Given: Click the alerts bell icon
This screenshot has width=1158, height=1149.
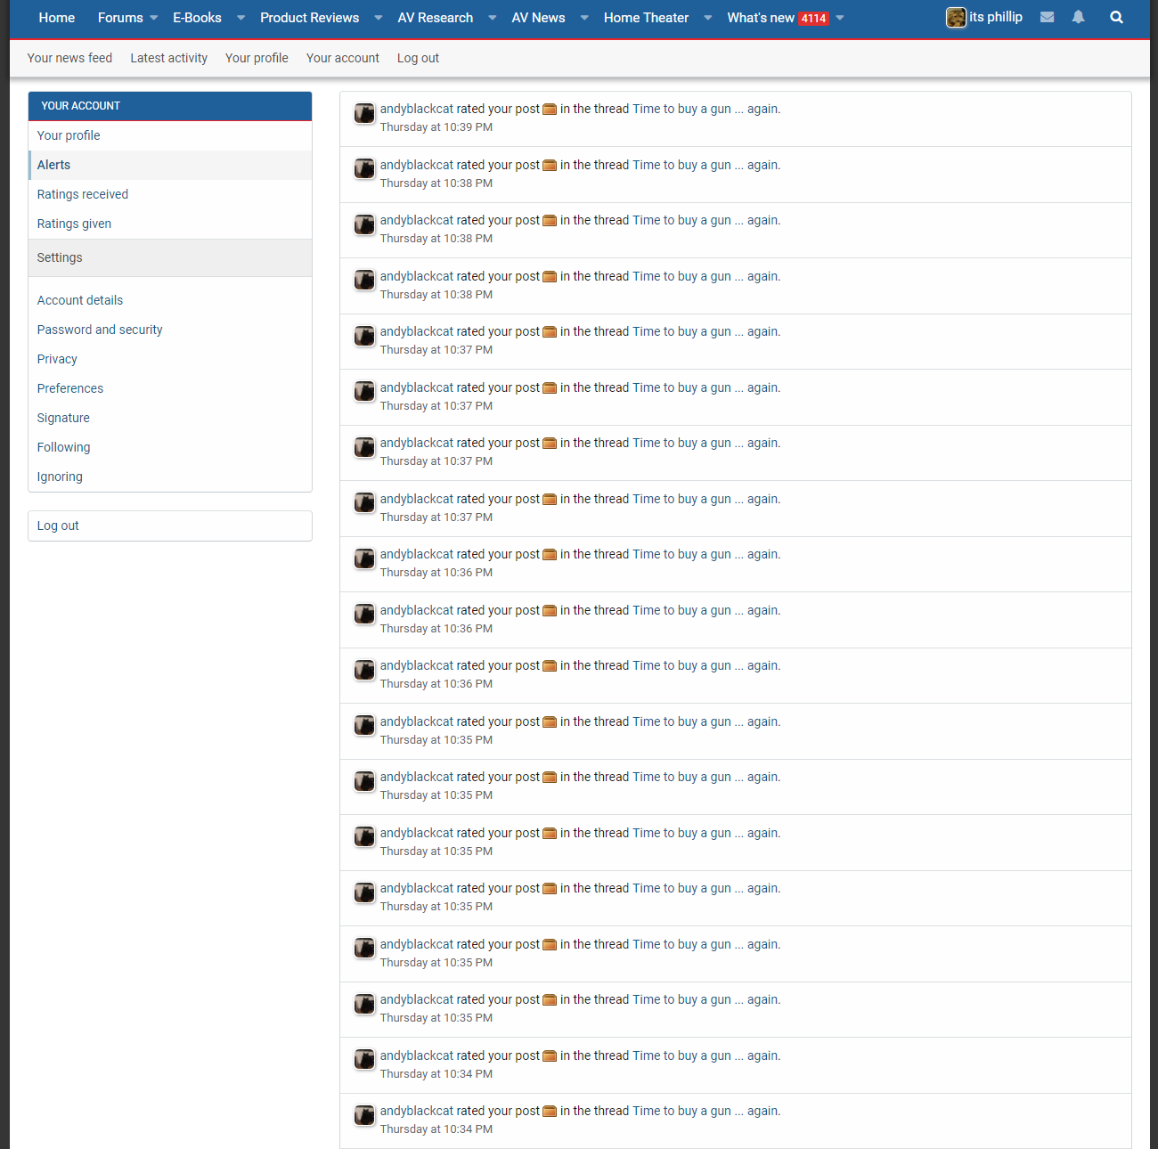Looking at the screenshot, I should [1078, 17].
